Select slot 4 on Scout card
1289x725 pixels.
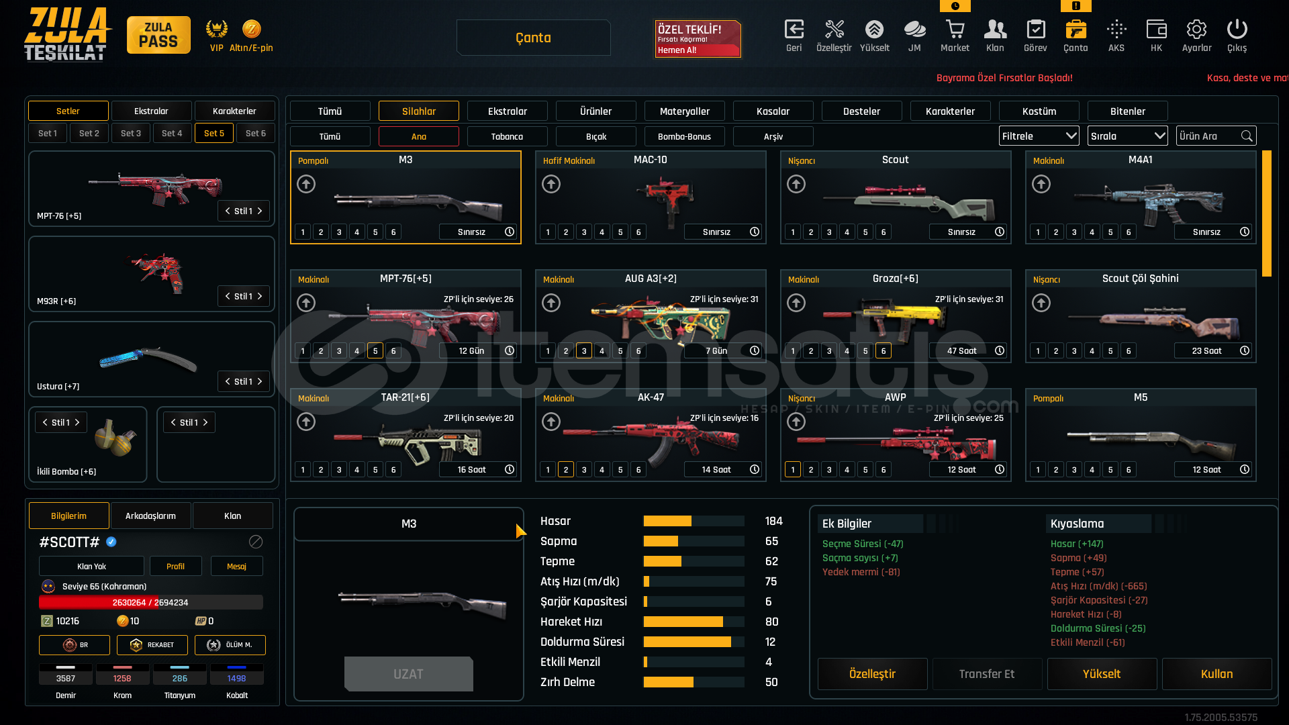pyautogui.click(x=847, y=232)
